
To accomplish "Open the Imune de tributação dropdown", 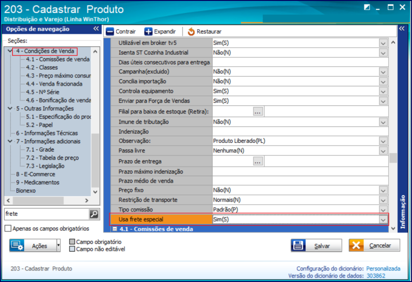I will coord(383,122).
